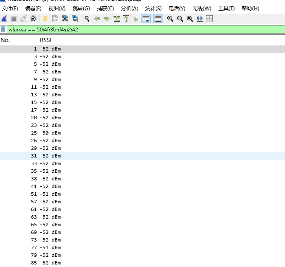285x267 pixels.
Task: Select packet number 20 row
Action: point(143,118)
